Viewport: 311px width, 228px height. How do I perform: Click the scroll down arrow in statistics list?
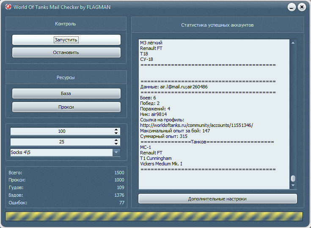(x=293, y=185)
